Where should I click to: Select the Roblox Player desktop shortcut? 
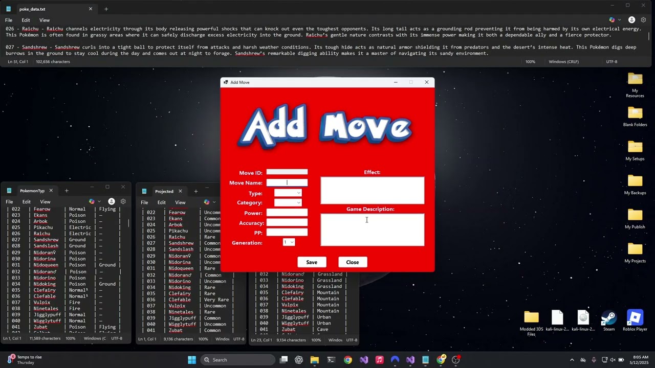tap(635, 321)
